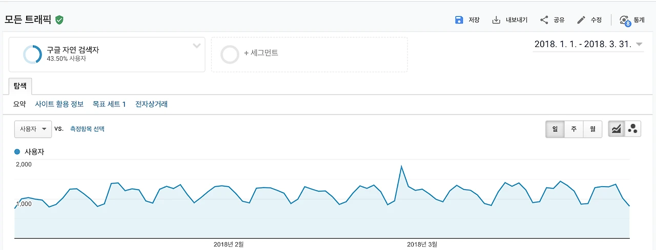Click the 1,000 y-axis label
The height and width of the screenshot is (250, 656).
[x=24, y=204]
